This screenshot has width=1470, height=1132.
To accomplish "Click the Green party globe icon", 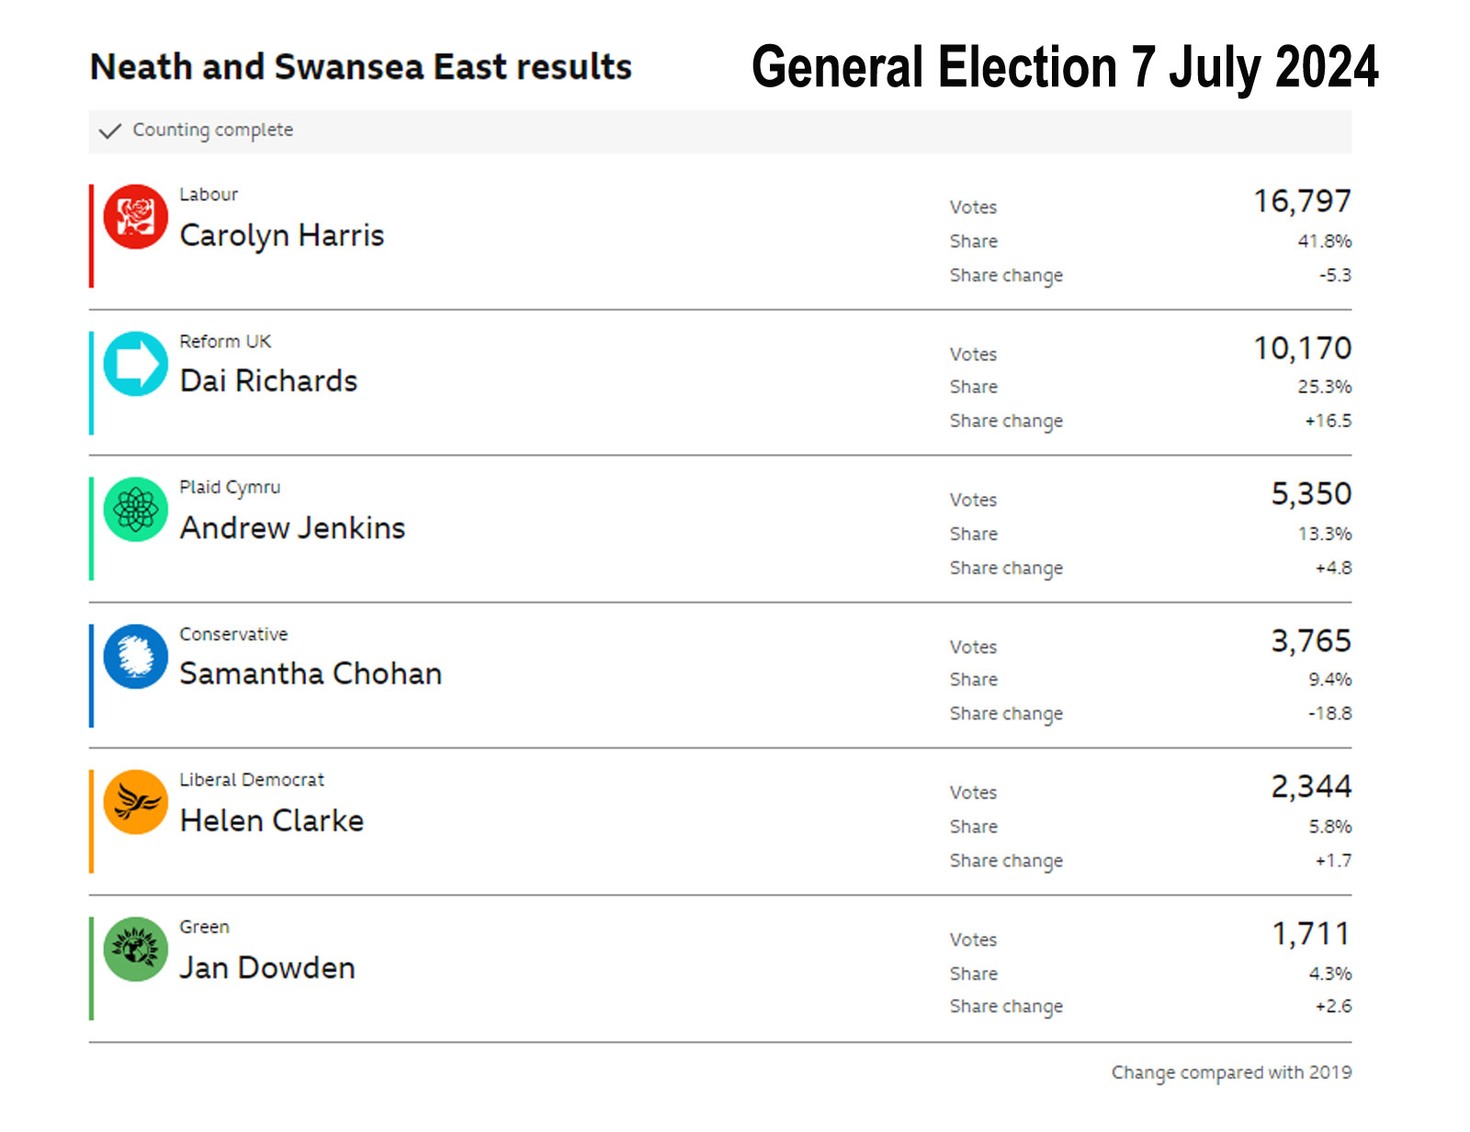I will [136, 949].
